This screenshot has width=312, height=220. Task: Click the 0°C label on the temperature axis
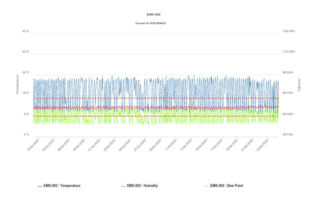pyautogui.click(x=26, y=134)
